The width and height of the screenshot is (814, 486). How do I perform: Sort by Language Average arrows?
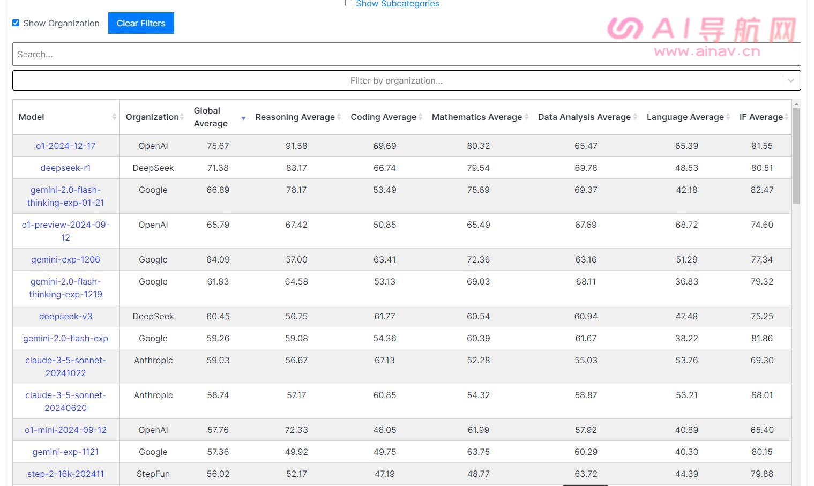click(728, 117)
